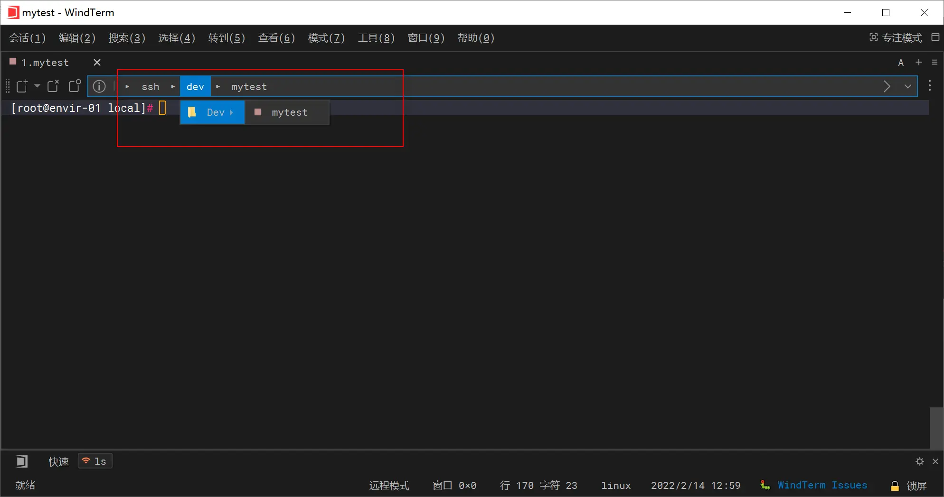Open the WindTerm Issues link
Screen dimensions: 944x497
[x=822, y=485]
